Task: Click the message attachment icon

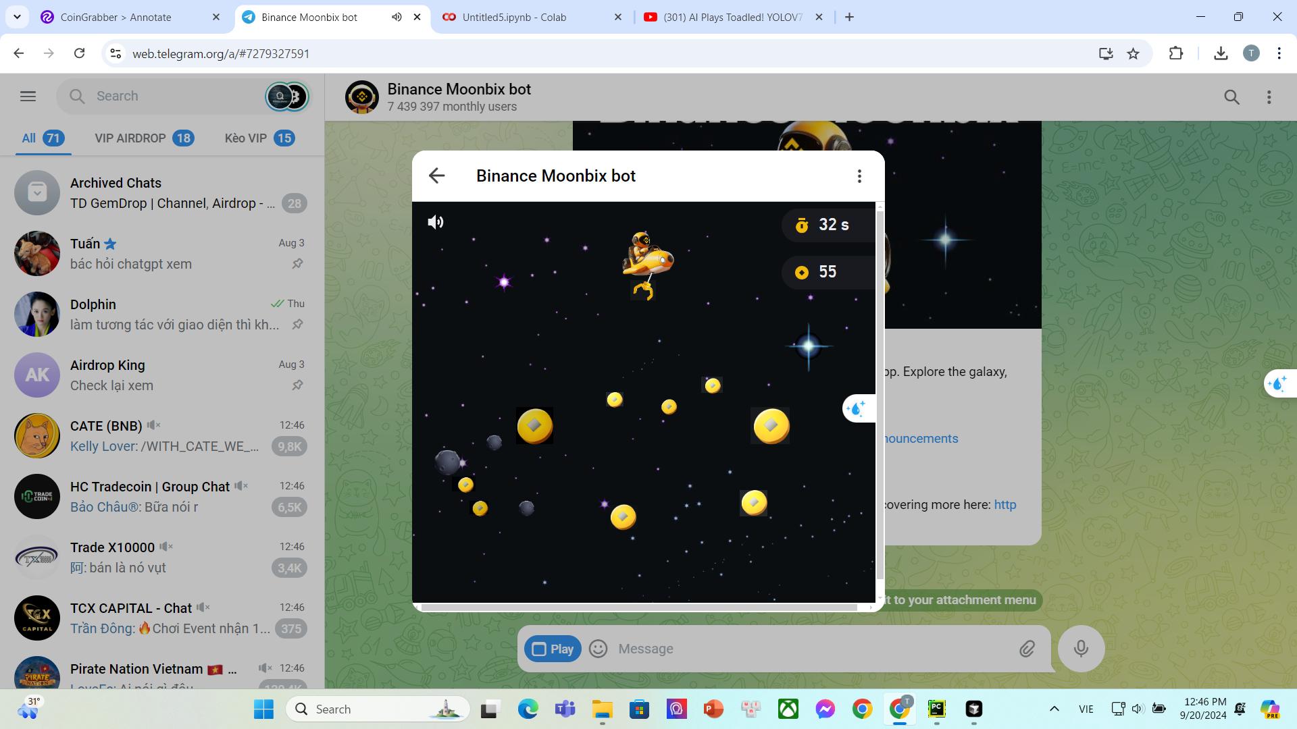Action: click(1027, 648)
